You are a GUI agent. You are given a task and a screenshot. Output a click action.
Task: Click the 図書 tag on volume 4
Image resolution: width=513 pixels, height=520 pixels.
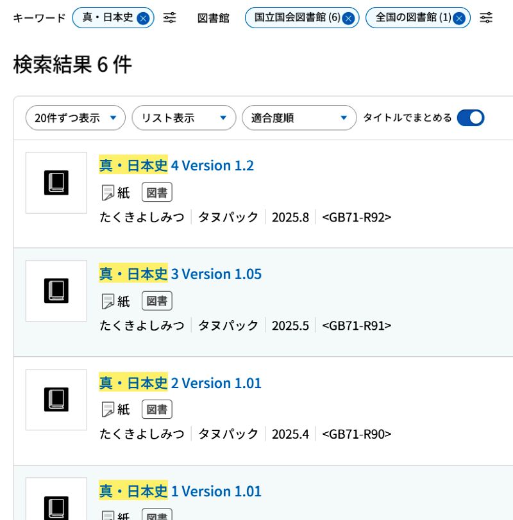(x=156, y=192)
